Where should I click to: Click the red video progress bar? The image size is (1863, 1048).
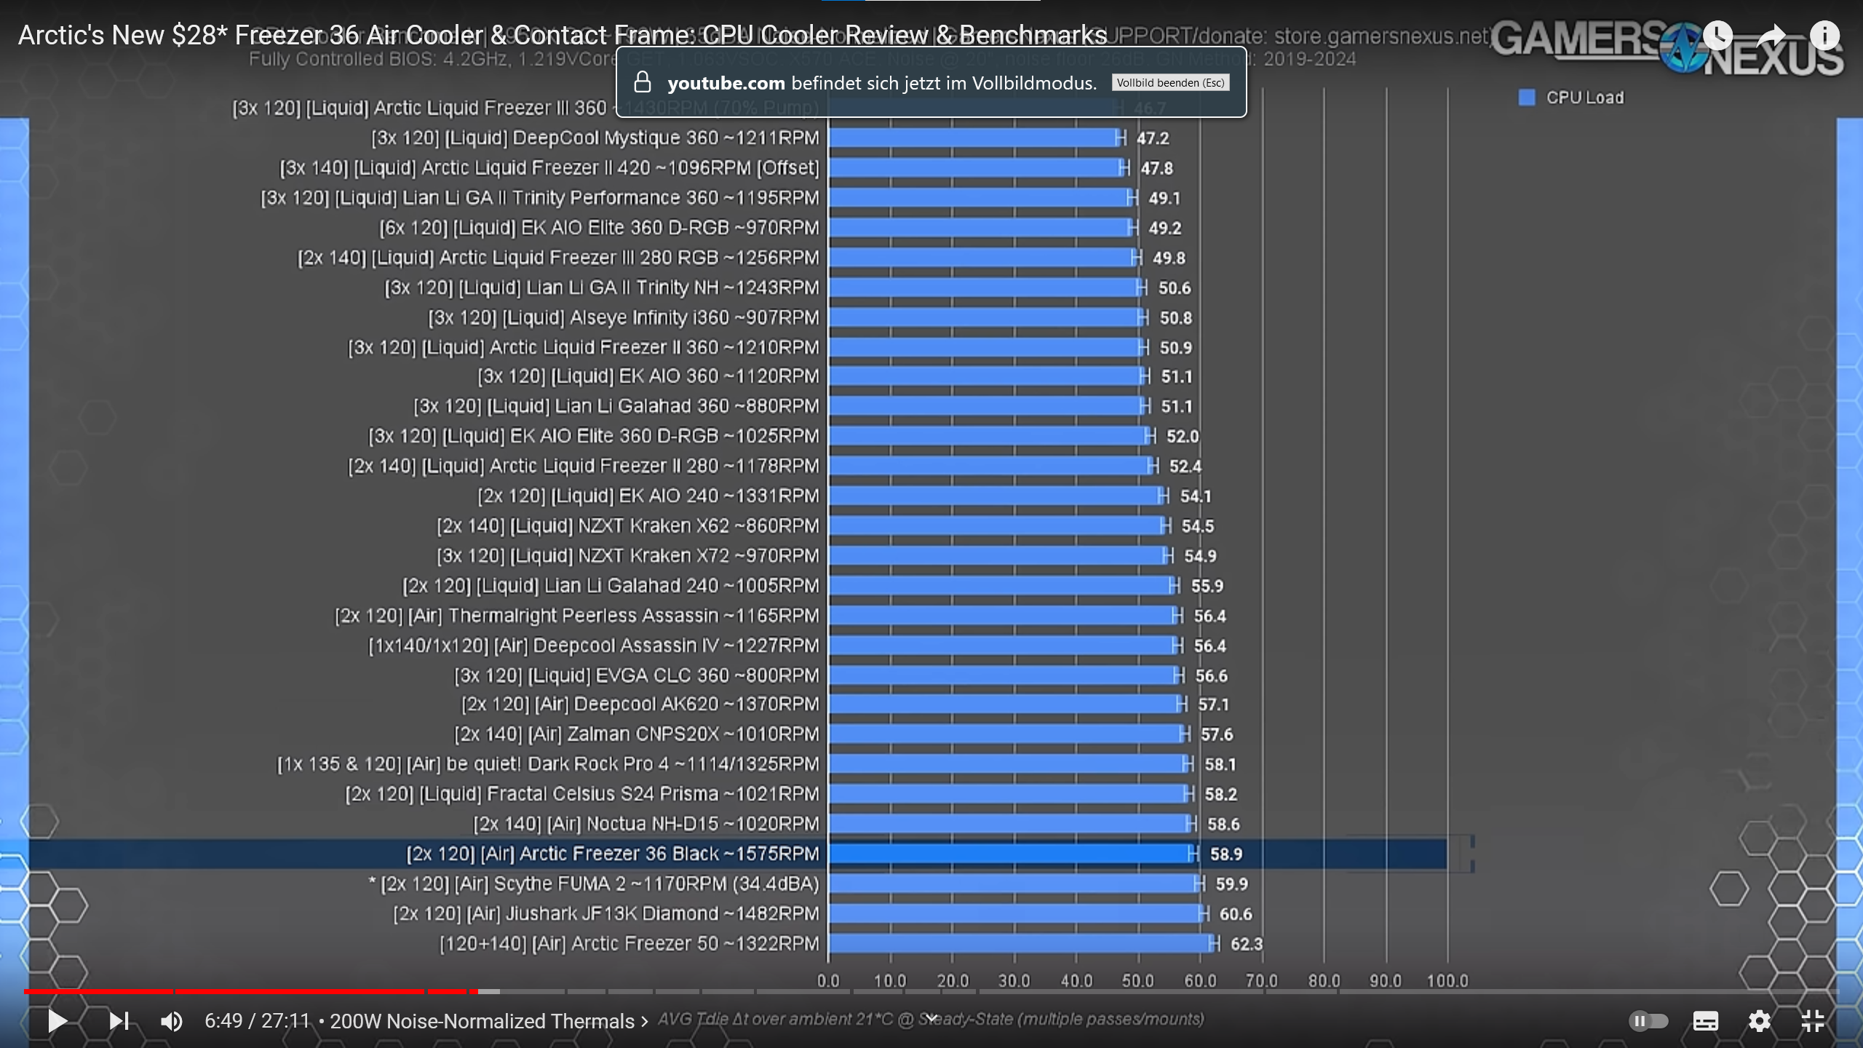298,991
